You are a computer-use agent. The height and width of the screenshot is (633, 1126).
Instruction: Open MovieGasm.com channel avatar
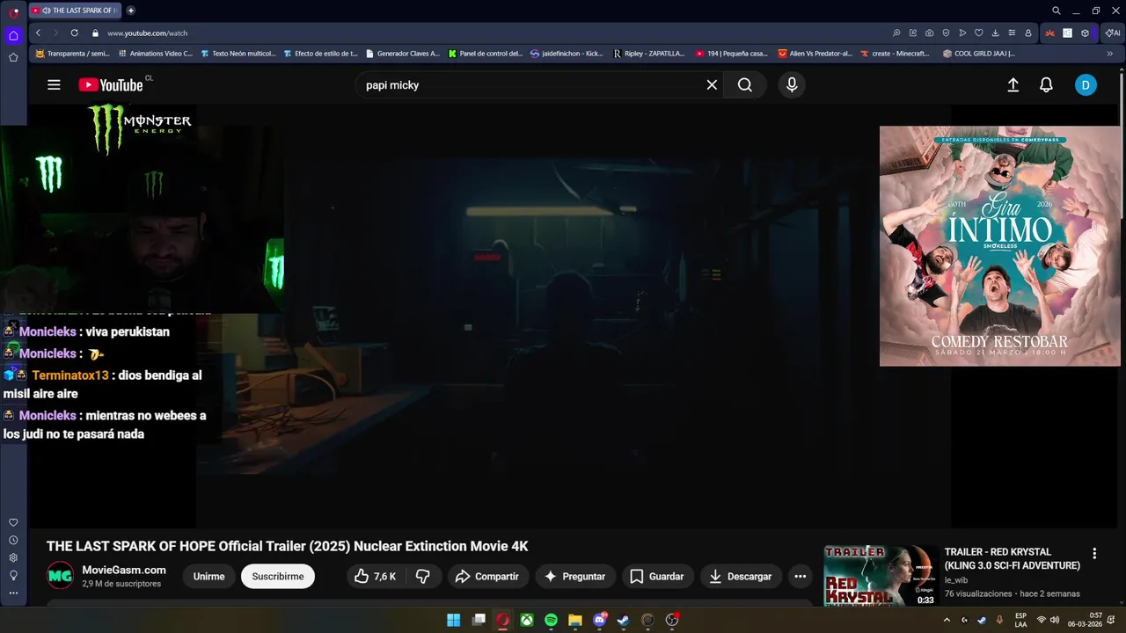coord(60,576)
